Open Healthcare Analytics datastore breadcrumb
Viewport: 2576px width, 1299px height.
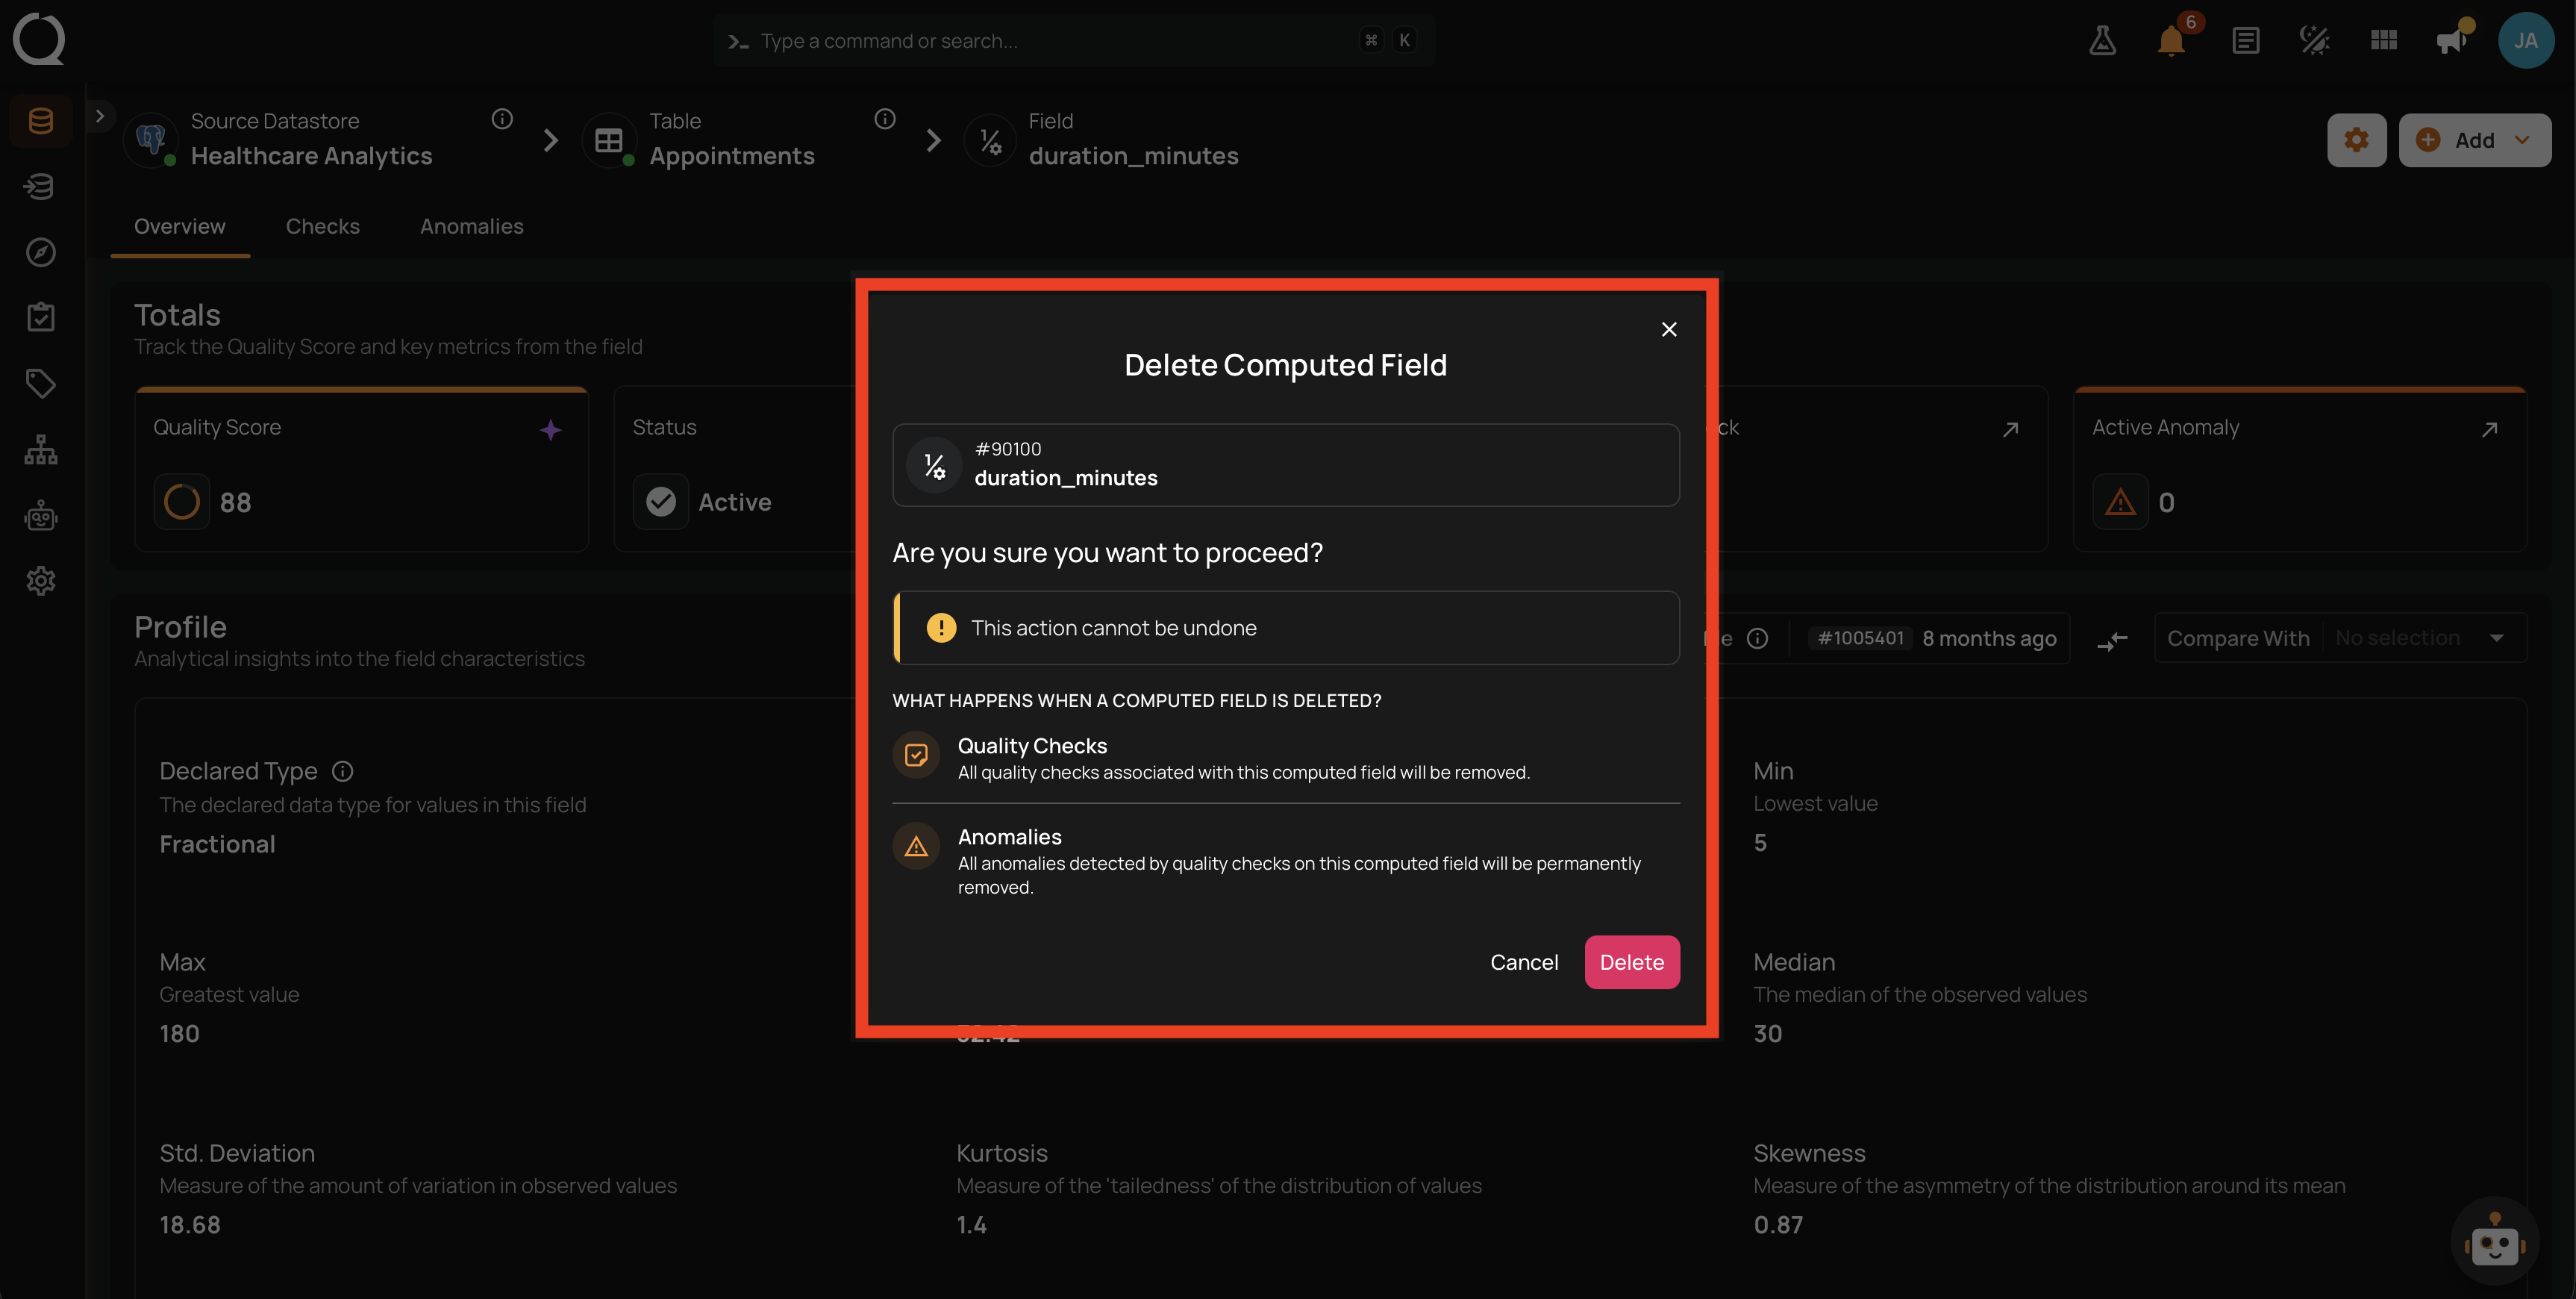(x=311, y=156)
